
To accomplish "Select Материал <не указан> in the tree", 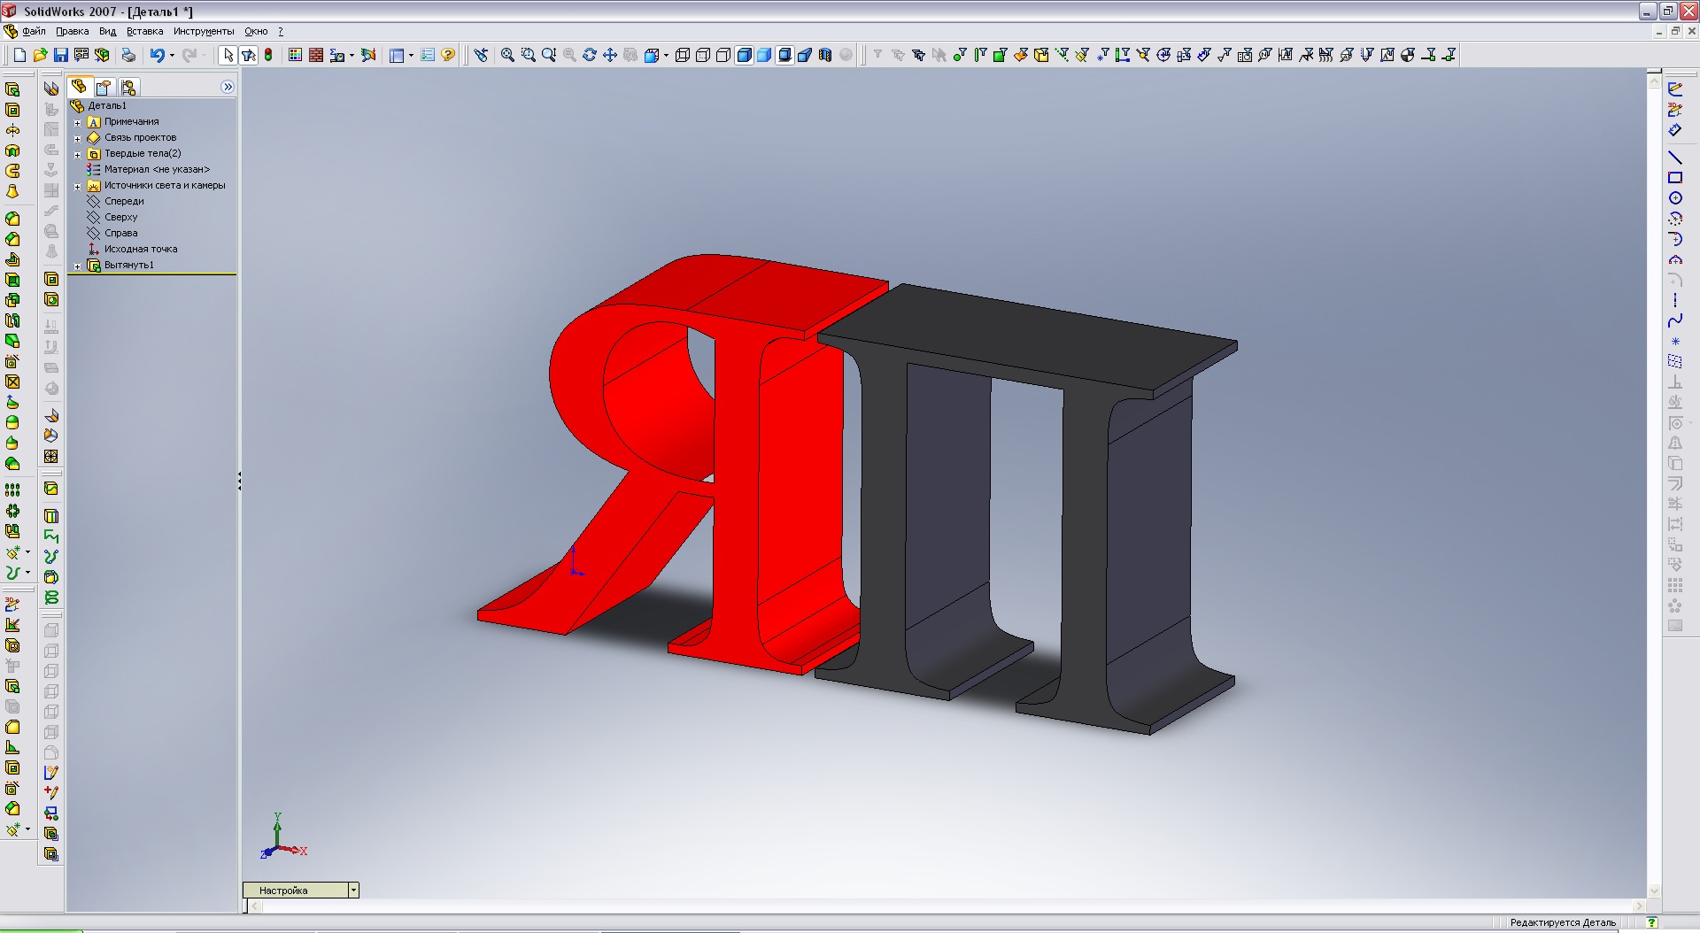I will (157, 170).
